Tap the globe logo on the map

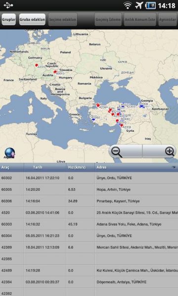pyautogui.click(x=10, y=153)
